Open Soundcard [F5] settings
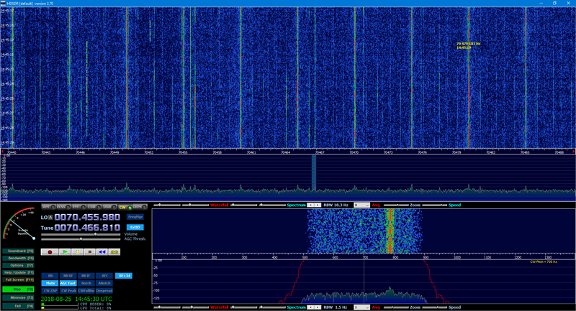 coord(19,251)
